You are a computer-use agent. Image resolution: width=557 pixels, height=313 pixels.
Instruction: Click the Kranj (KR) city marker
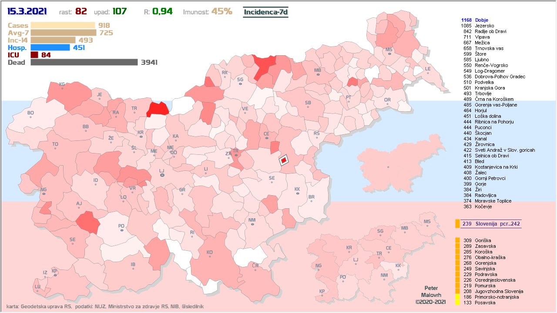point(141,137)
